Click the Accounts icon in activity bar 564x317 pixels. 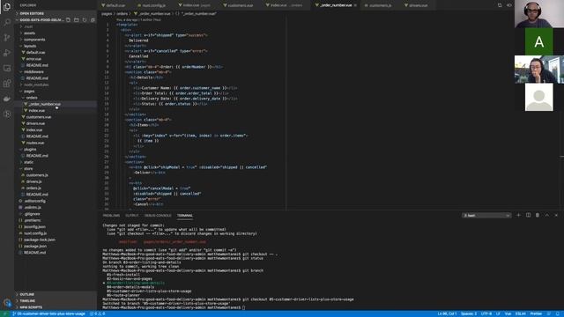[7, 303]
